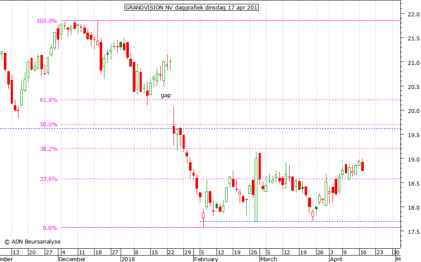Click date label 18 in December
Image resolution: width=421 pixels, height=262 pixels.
pos(98,253)
